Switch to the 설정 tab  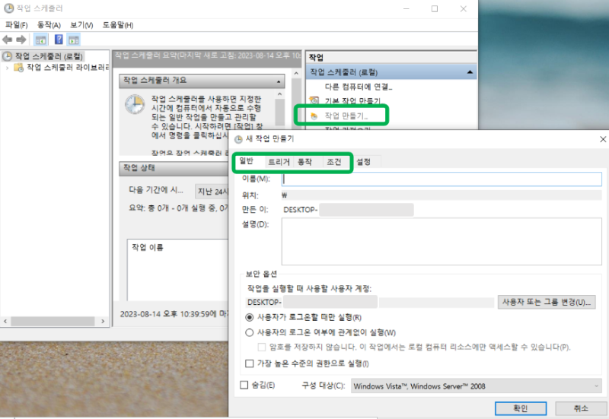point(364,162)
